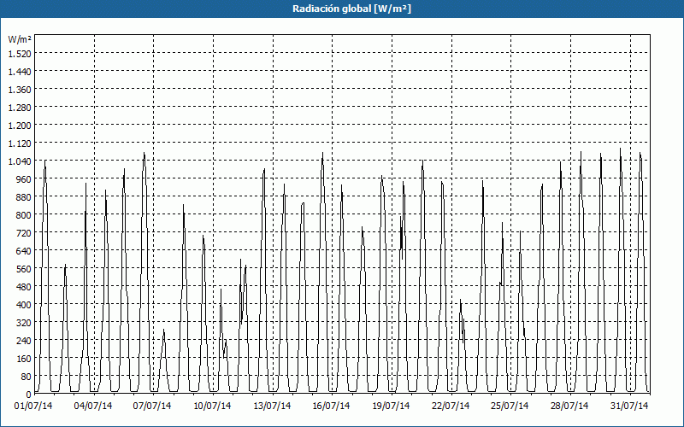The height and width of the screenshot is (427, 684).
Task: Click the 880 y-axis value
Action: point(24,197)
